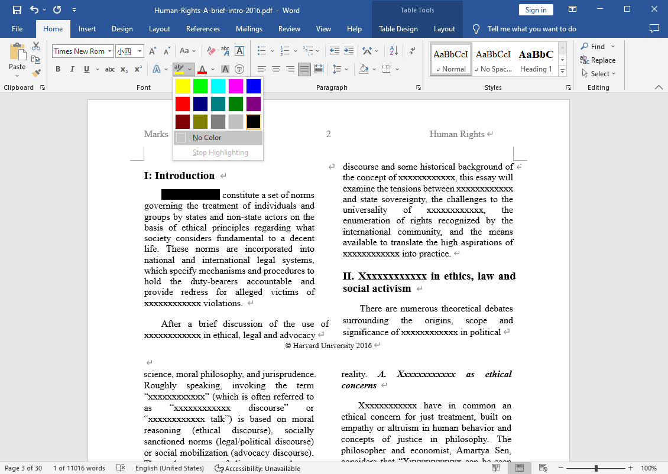The height and width of the screenshot is (474, 668).
Task: Open the Review tab
Action: pos(289,29)
